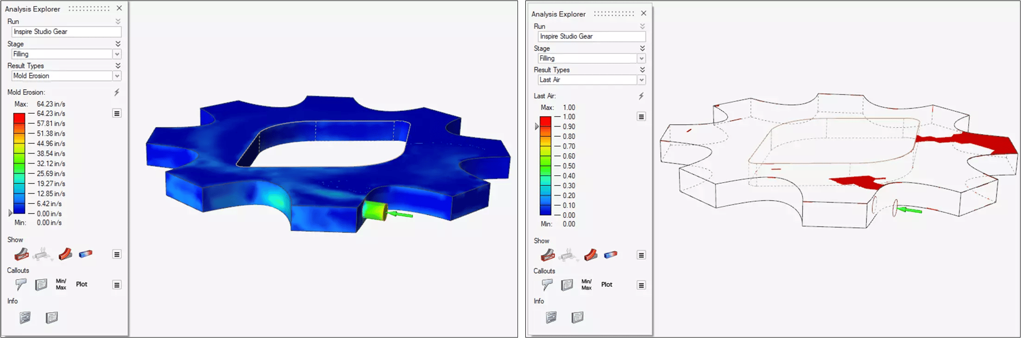1021x338 pixels.
Task: Close the Mold Erosion Analysis Explorer panel
Action: 120,8
